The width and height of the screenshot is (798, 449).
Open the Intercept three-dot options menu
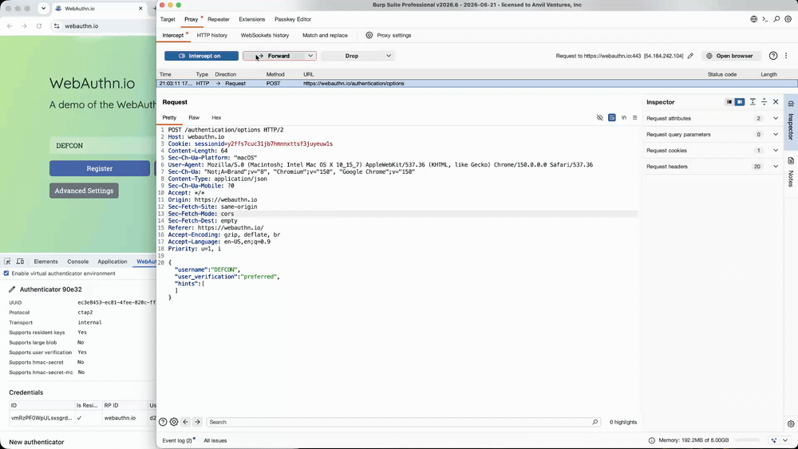(x=786, y=56)
